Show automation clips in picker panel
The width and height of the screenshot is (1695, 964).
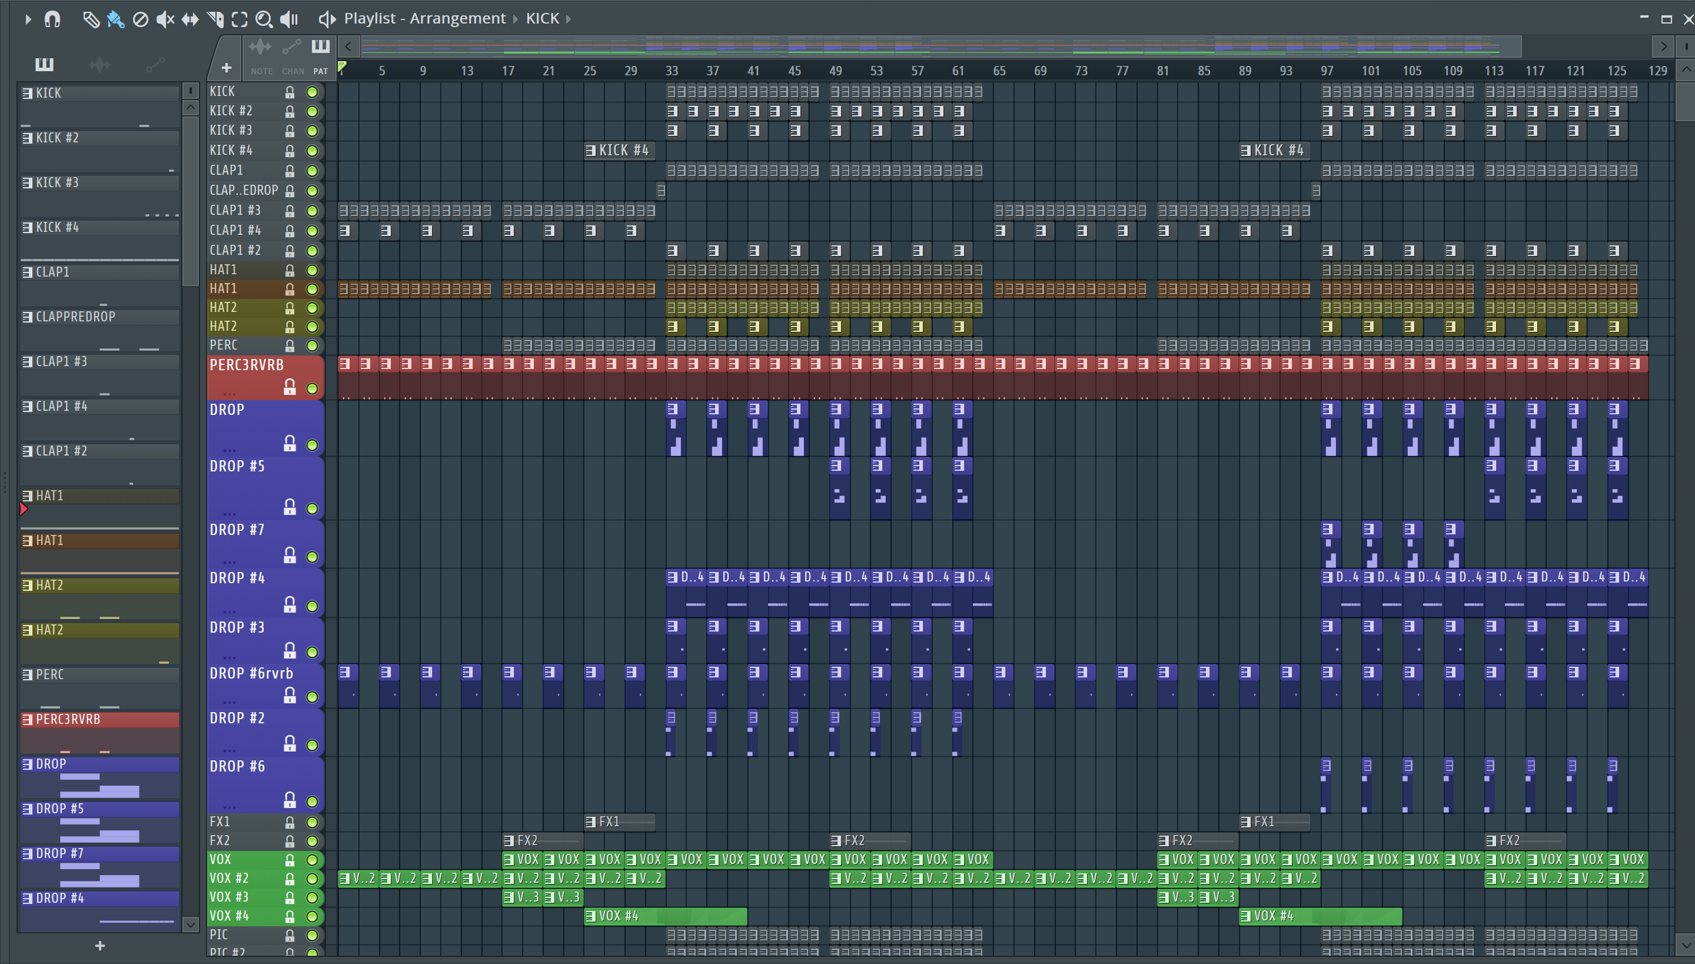155,64
